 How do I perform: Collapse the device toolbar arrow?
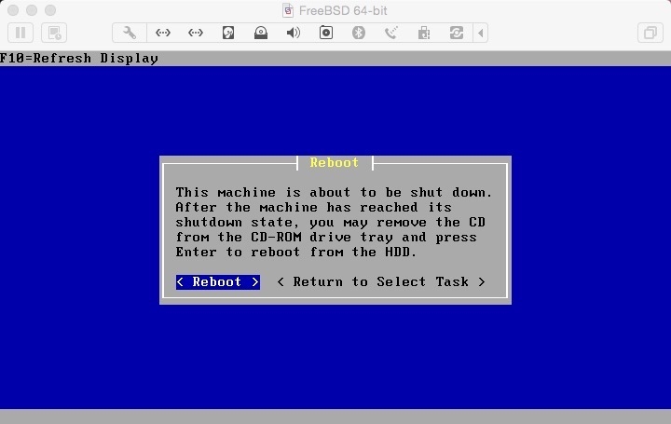point(481,33)
